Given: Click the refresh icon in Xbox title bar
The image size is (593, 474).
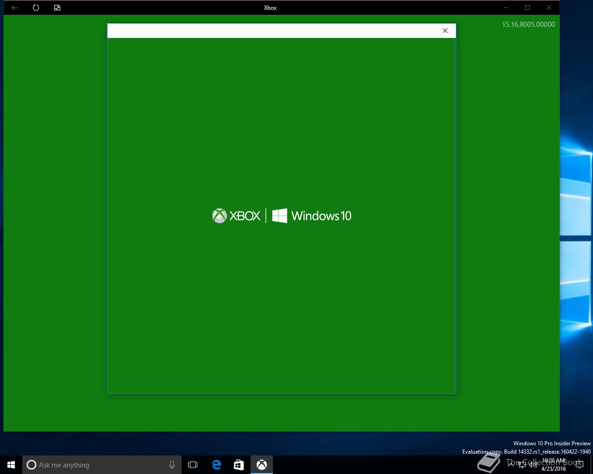Looking at the screenshot, I should (x=36, y=7).
